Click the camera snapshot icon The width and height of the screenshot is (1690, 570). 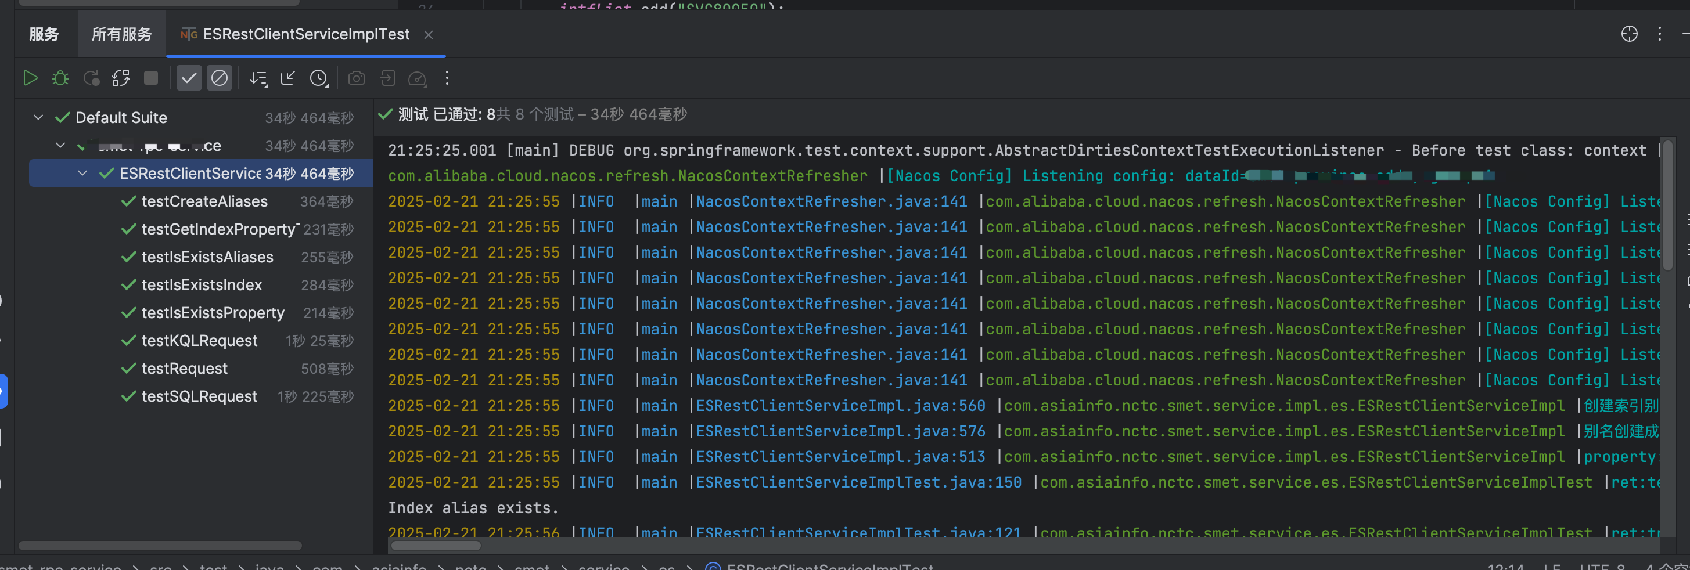(x=356, y=78)
